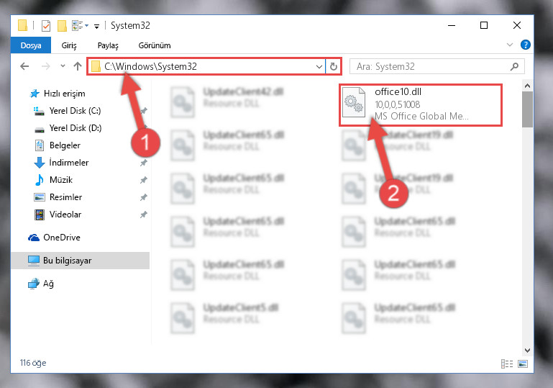
Task: Click inside the Ara: System32 search box
Action: (430, 66)
